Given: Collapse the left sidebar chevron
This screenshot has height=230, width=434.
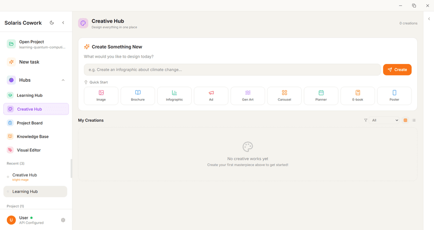Looking at the screenshot, I should [x=63, y=23].
